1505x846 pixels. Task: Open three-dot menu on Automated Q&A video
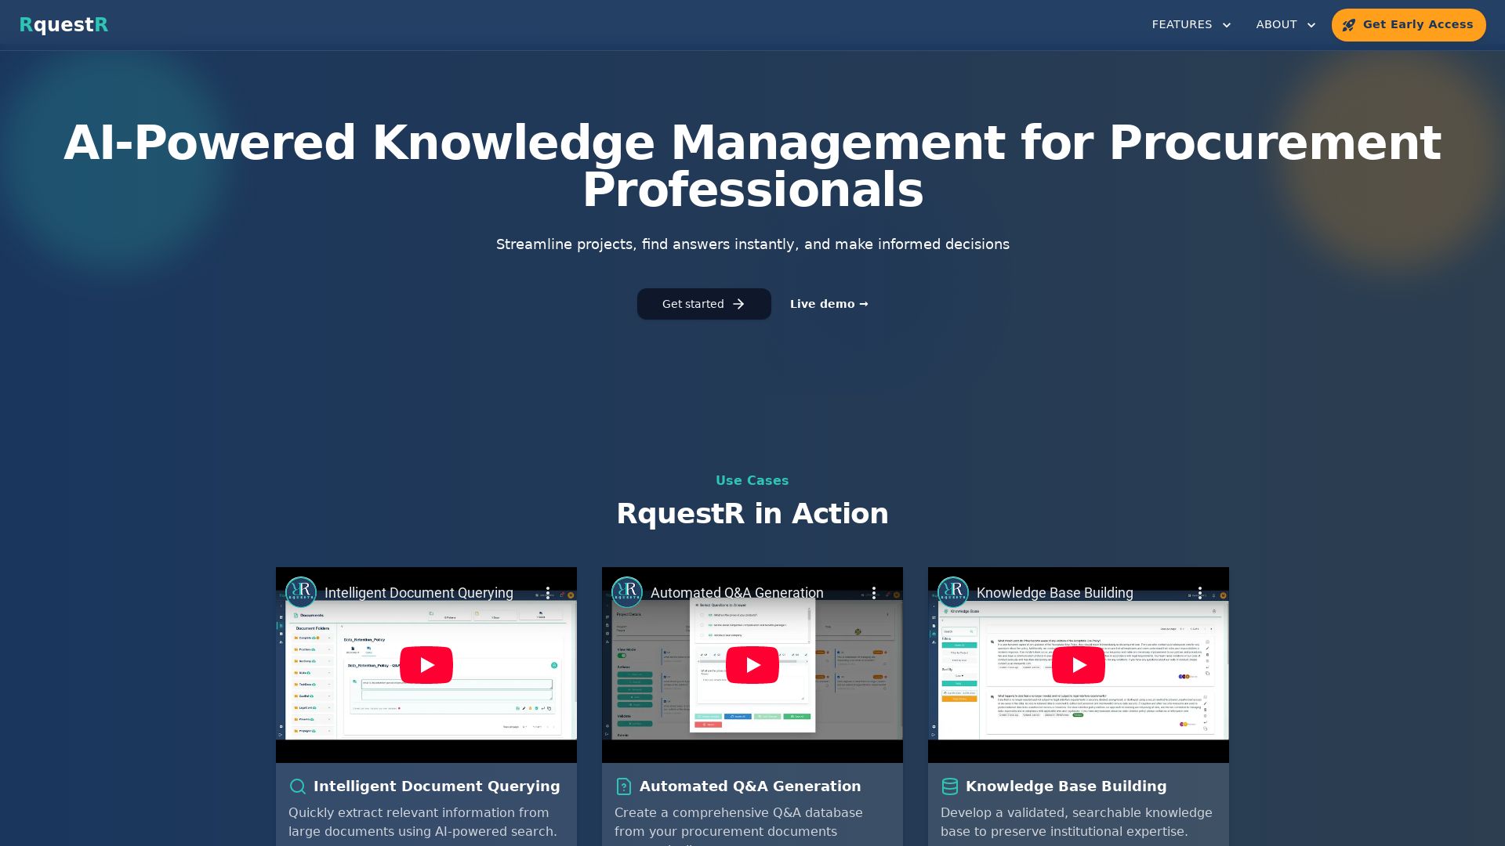[x=874, y=593]
